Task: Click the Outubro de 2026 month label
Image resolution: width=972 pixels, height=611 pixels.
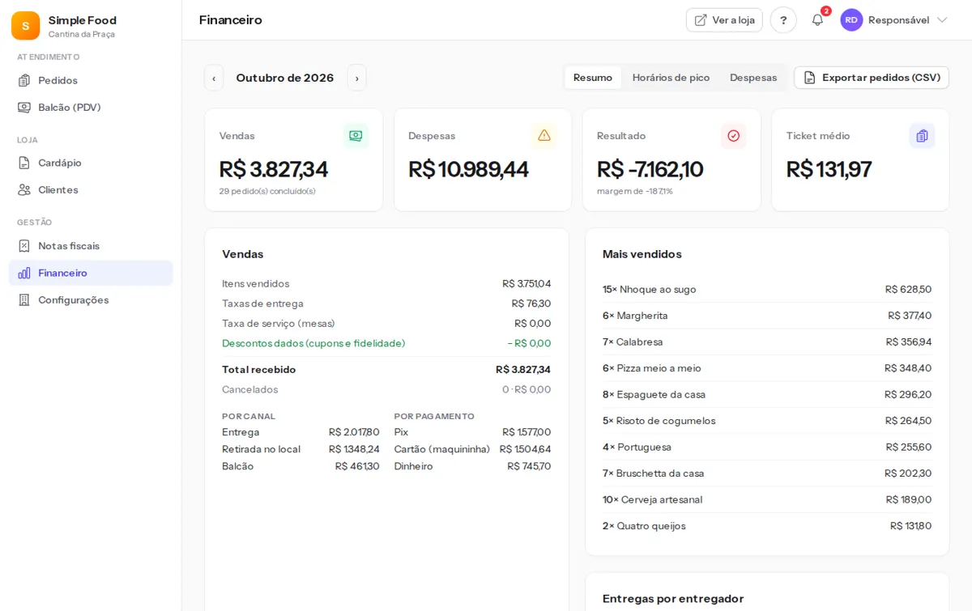Action: (x=285, y=78)
